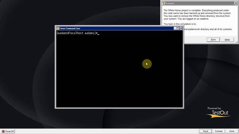
Task: Close the Scenario window
Action: click(236, 3)
